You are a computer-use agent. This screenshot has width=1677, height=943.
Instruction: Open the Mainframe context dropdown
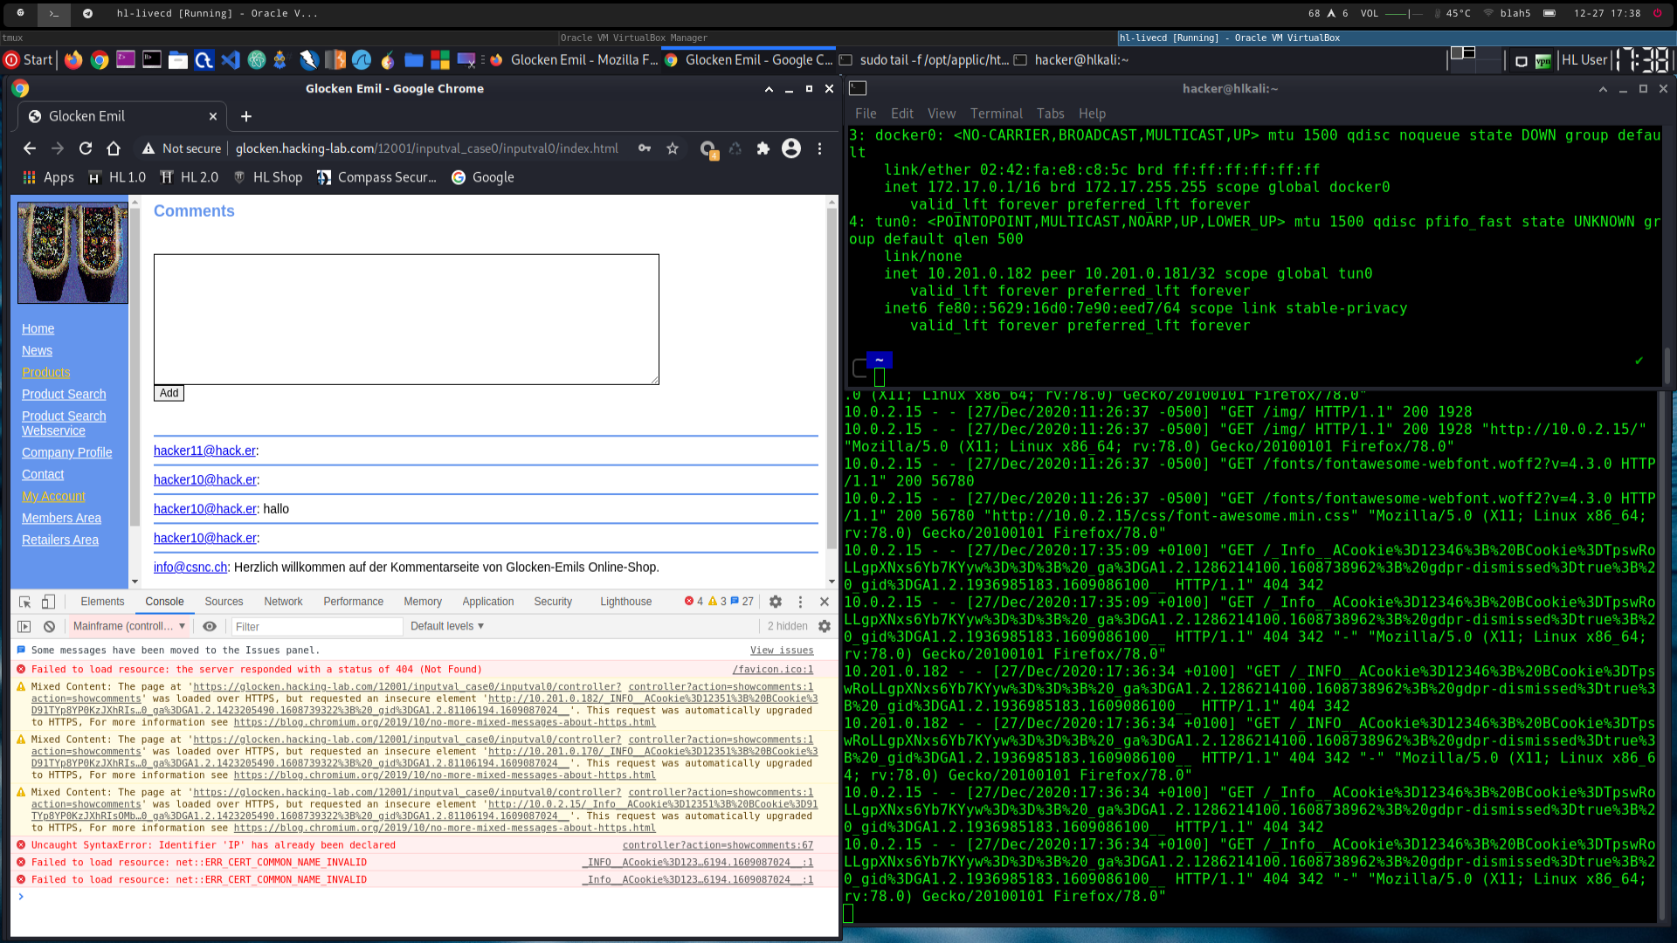(129, 626)
